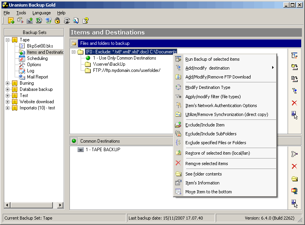Select Options under Tape
The height and width of the screenshot is (225, 305).
tap(34, 65)
